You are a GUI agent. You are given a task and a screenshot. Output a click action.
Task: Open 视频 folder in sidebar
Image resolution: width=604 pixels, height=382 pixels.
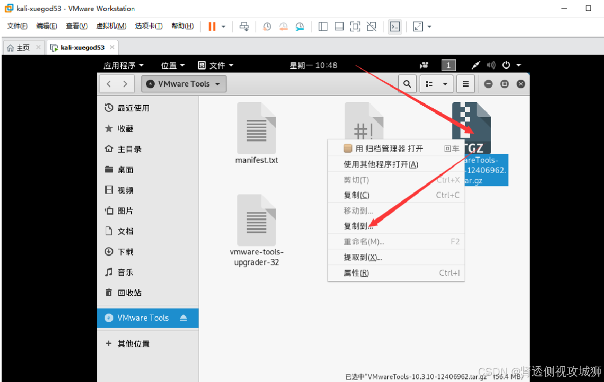point(148,190)
